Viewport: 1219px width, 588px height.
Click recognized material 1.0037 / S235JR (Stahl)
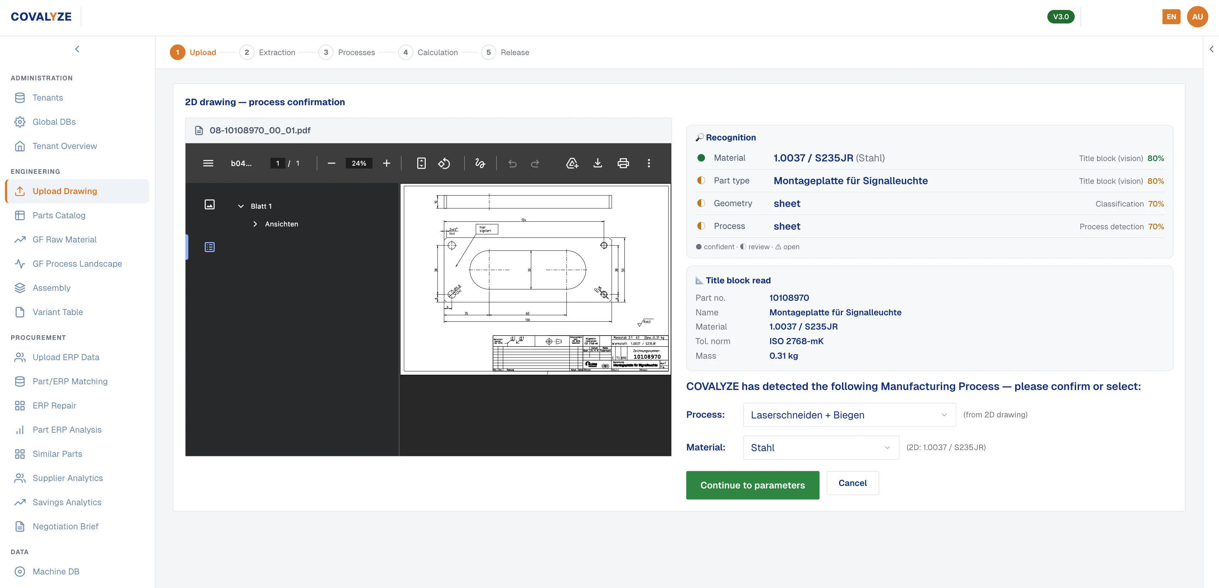[829, 158]
